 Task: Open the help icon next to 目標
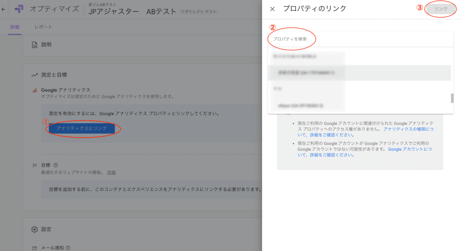pos(55,165)
